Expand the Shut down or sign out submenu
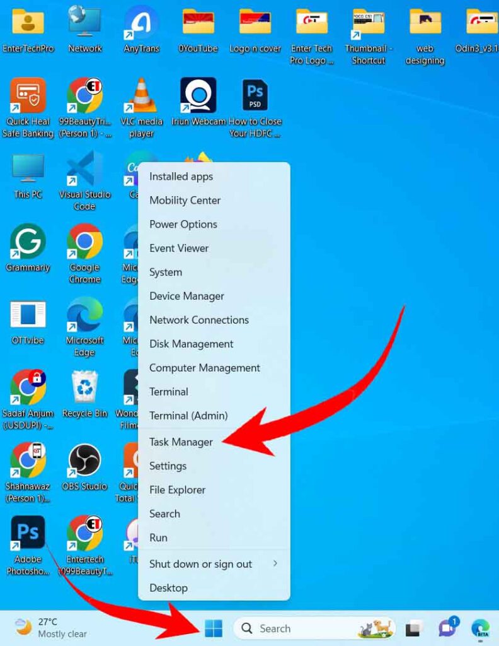 [x=214, y=564]
